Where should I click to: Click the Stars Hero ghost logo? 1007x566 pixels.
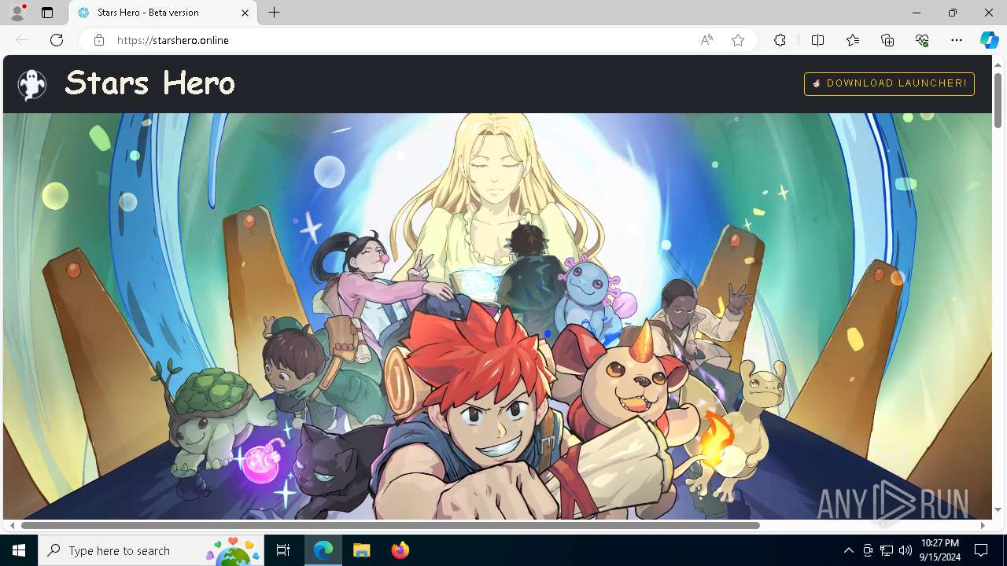pyautogui.click(x=32, y=84)
